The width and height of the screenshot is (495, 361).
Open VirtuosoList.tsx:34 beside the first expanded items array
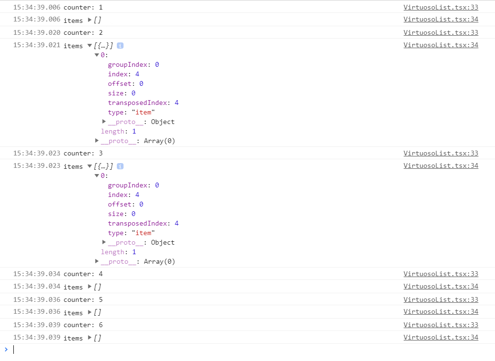point(441,44)
